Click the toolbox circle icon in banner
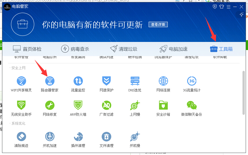The image size is (248, 155). pyautogui.click(x=23, y=24)
